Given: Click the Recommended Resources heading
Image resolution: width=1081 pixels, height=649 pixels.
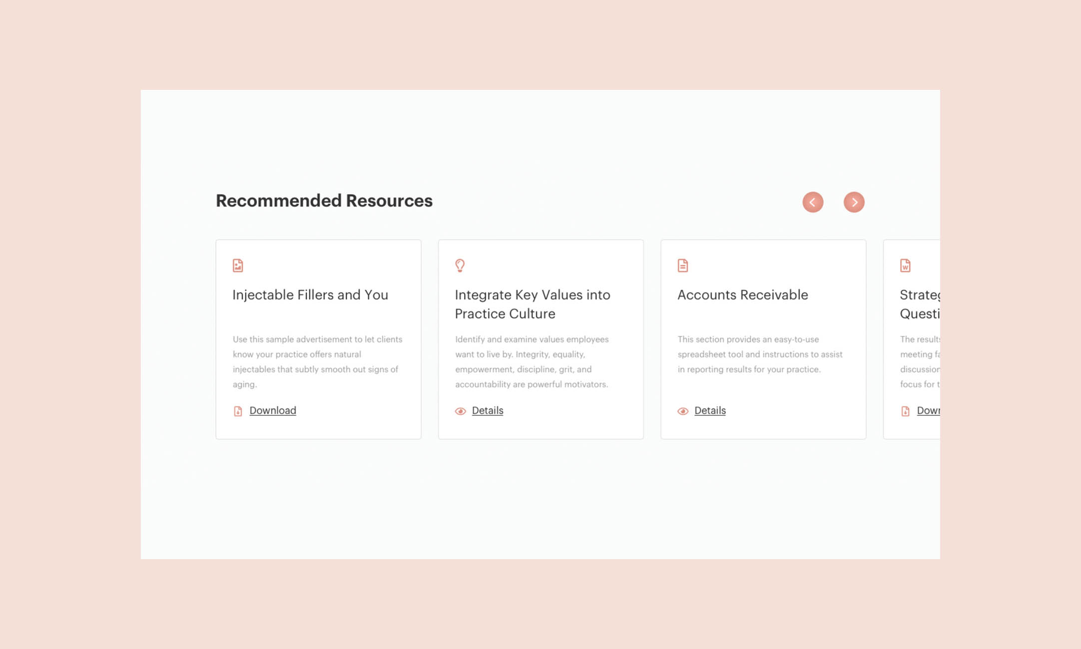Looking at the screenshot, I should pos(324,201).
